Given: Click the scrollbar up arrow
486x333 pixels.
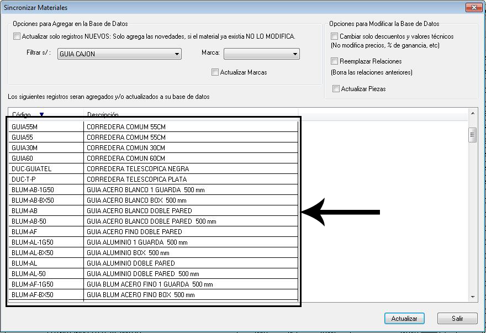Looking at the screenshot, I should (x=473, y=113).
